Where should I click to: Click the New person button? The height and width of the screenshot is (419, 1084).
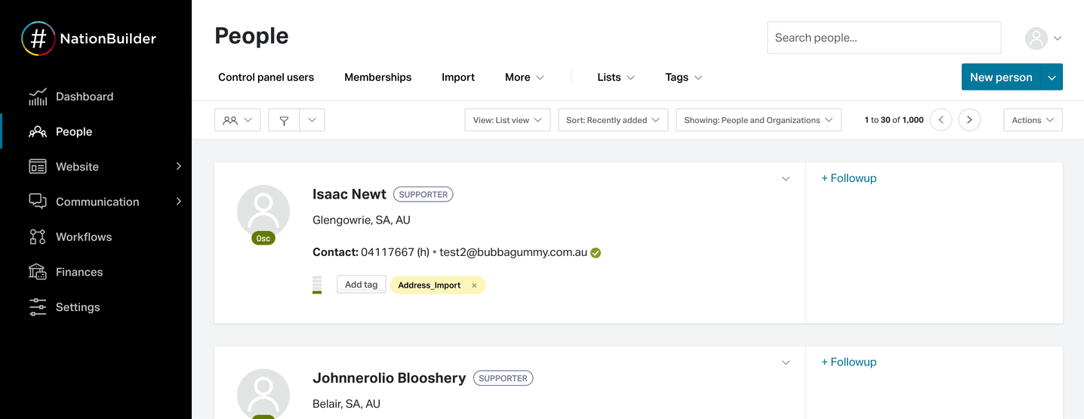coord(1000,77)
